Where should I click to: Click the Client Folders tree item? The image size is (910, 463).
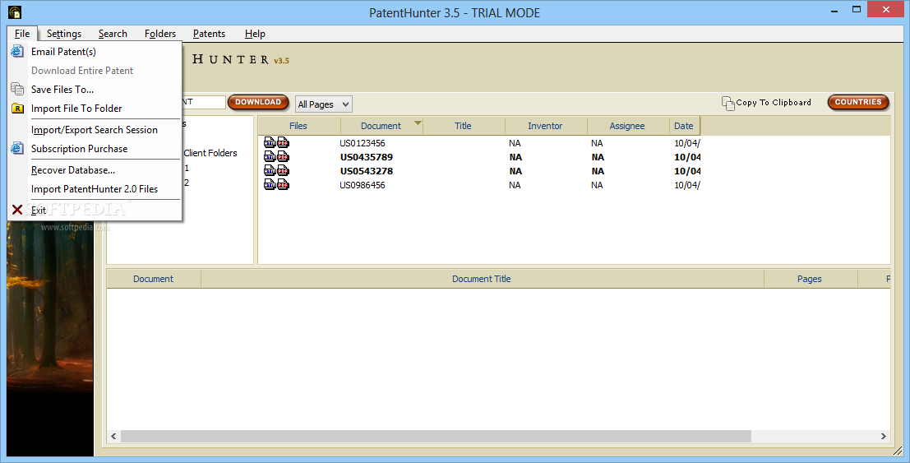tap(210, 153)
